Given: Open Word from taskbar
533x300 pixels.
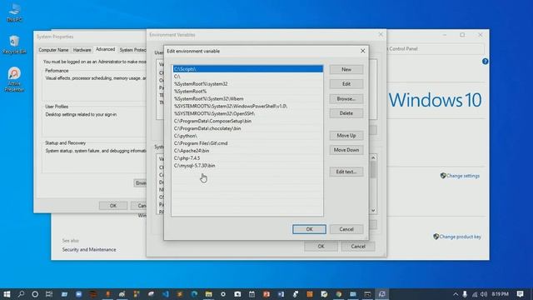Looking at the screenshot, I should (281, 294).
